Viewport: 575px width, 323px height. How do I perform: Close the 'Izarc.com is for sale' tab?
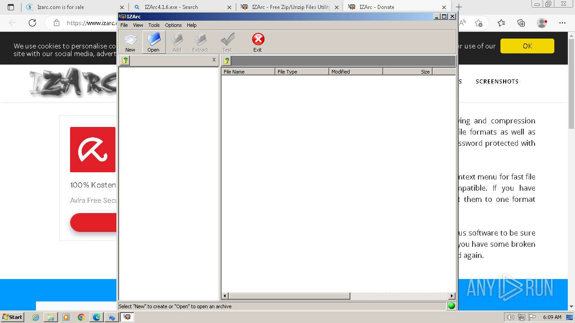pyautogui.click(x=122, y=7)
